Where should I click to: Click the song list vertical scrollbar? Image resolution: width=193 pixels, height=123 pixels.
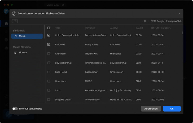click(x=182, y=33)
